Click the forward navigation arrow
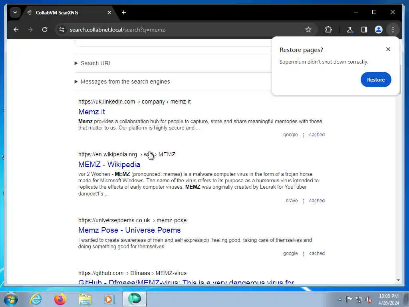This screenshot has height=307, width=409. tap(30, 30)
